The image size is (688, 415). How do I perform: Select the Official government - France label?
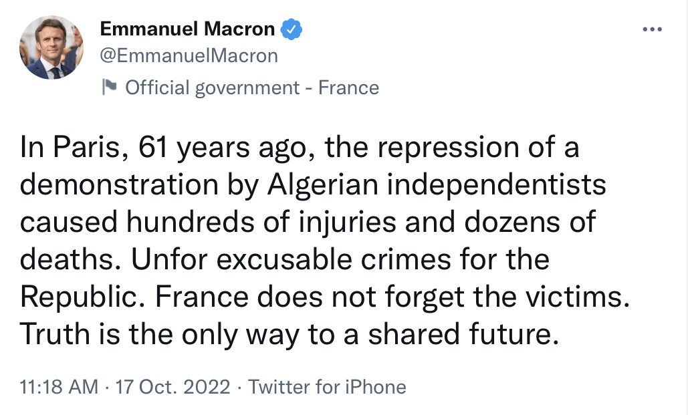(x=252, y=88)
